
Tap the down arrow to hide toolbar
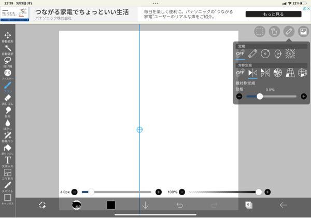[x=145, y=205]
